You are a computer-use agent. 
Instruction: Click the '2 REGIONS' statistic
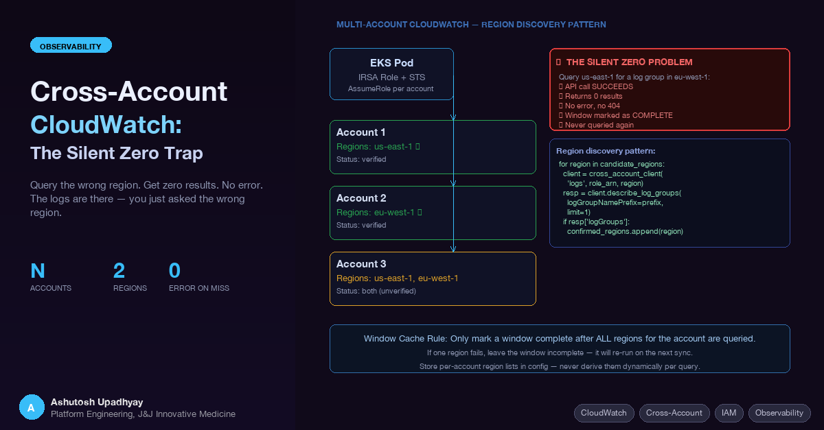tap(130, 277)
